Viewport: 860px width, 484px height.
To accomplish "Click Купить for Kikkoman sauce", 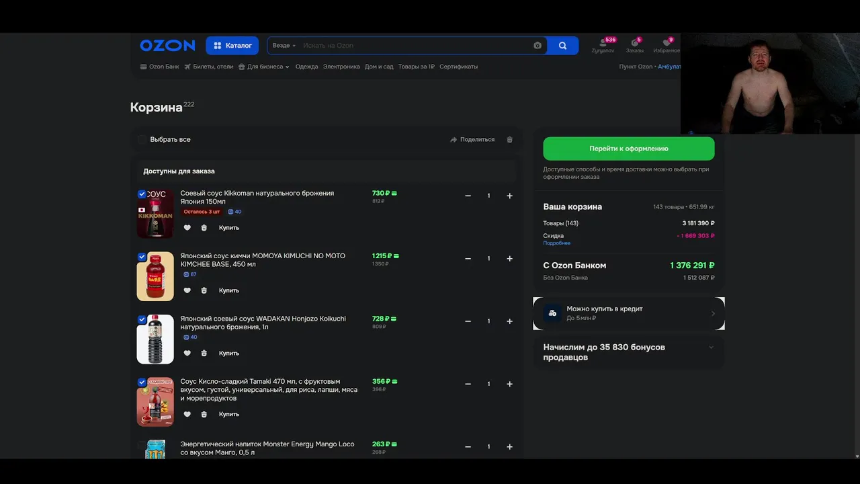I will (229, 228).
